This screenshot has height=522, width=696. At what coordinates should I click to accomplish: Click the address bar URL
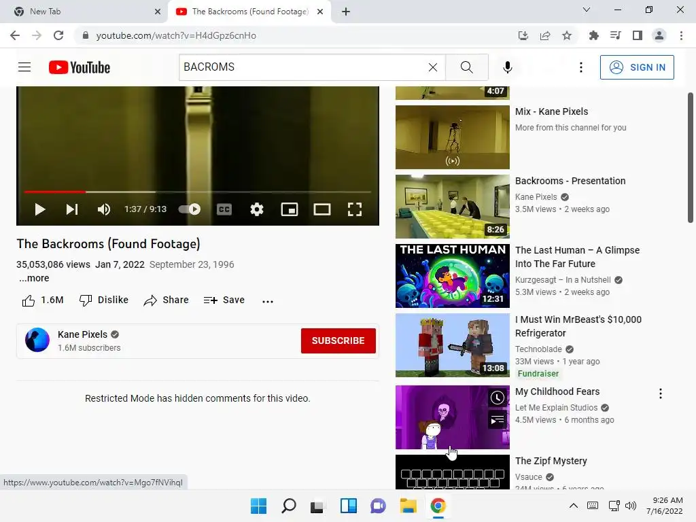[176, 35]
